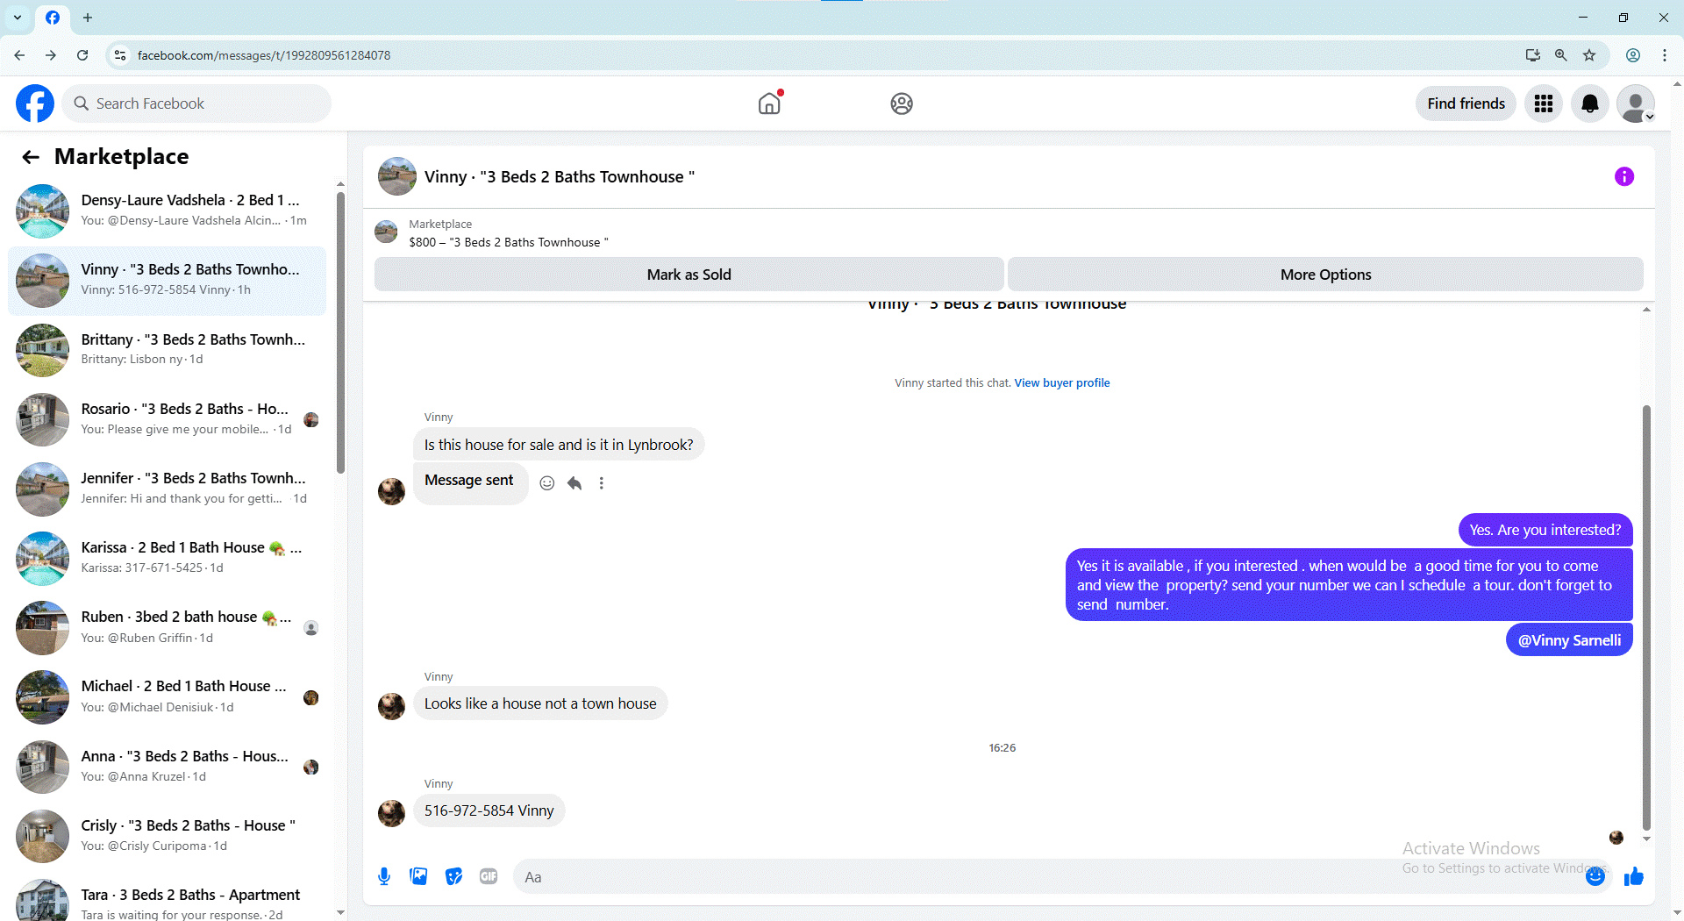This screenshot has height=921, width=1684.
Task: Open the Anna conversation
Action: pyautogui.click(x=167, y=767)
